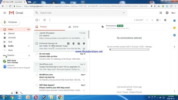Open the Sent folder

point(16,42)
